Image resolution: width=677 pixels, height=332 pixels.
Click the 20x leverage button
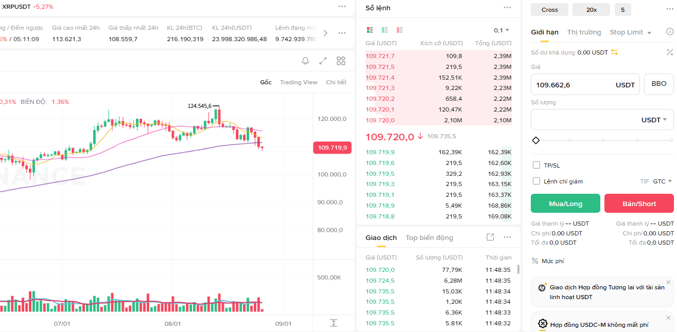click(x=591, y=10)
